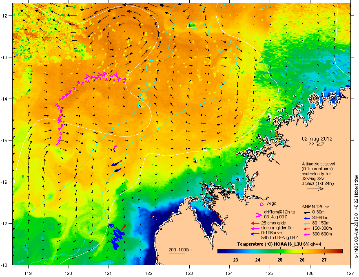
Task: Click the '-12' latitude axis label
Action: (x=4, y=15)
